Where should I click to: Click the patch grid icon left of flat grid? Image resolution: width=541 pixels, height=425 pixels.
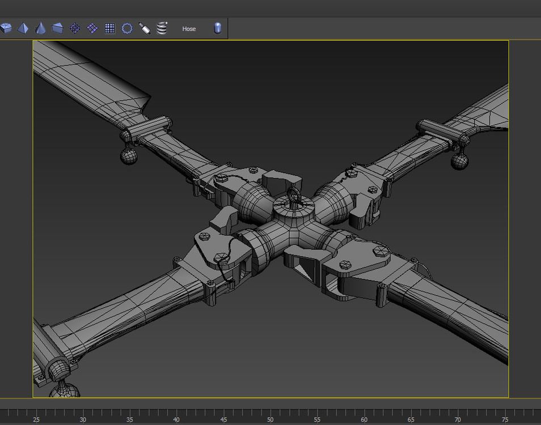92,28
